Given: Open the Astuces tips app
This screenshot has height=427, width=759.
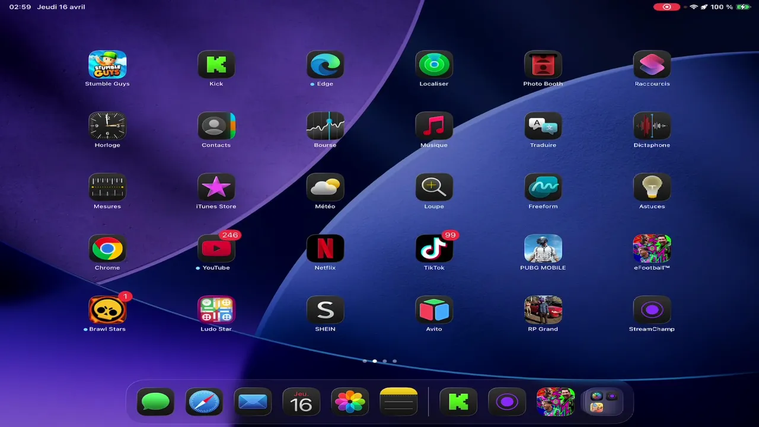Looking at the screenshot, I should (652, 187).
